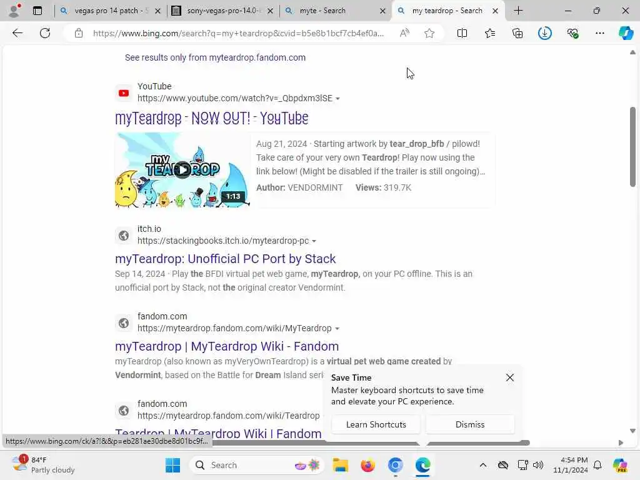Play the myTeardrop video thumbnail
The width and height of the screenshot is (640, 480).
182,170
